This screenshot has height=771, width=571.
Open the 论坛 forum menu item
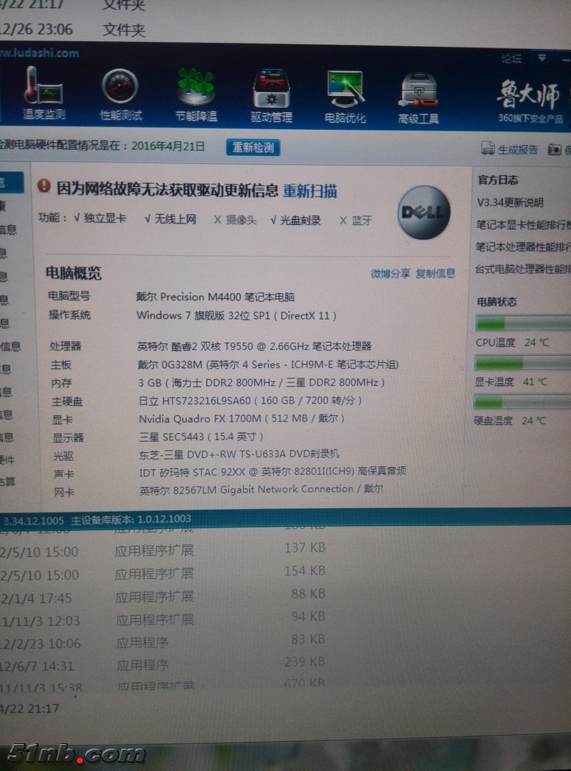(x=511, y=59)
